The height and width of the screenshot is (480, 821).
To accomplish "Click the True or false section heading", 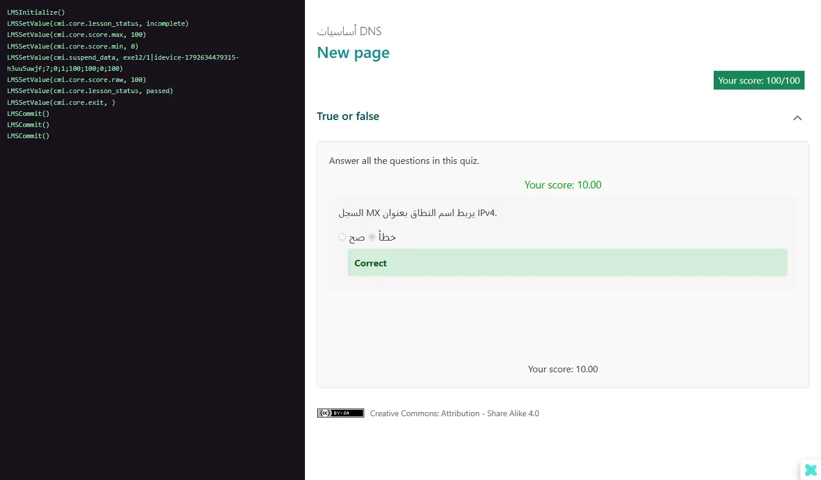I will pyautogui.click(x=348, y=116).
